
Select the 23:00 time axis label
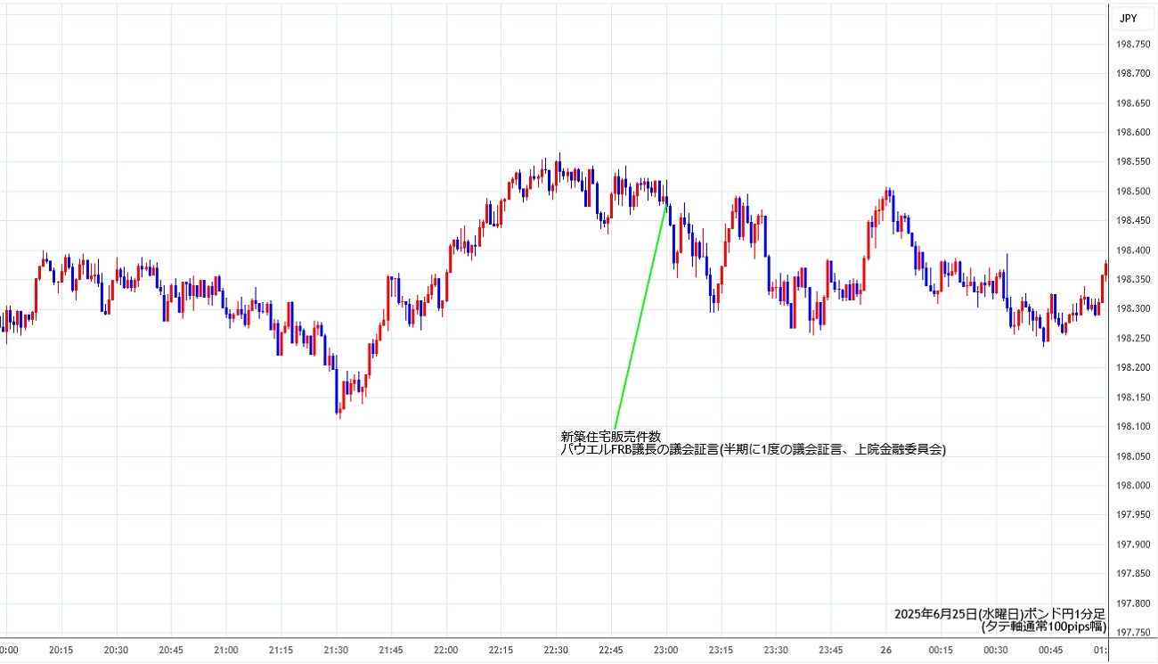coord(666,651)
